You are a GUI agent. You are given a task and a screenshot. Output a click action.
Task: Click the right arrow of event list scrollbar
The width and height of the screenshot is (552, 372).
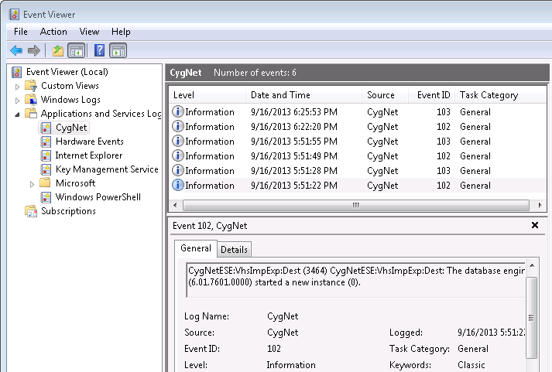pos(540,205)
